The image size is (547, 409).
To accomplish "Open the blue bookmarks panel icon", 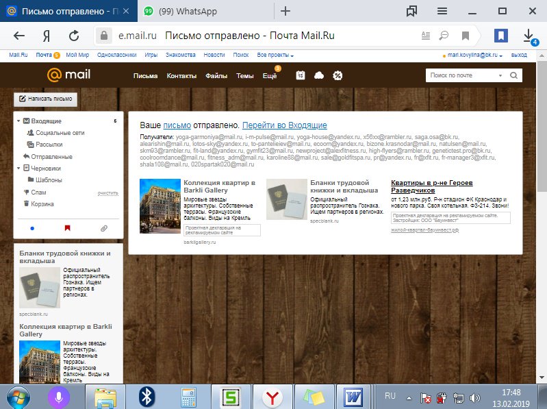I will click(x=501, y=35).
